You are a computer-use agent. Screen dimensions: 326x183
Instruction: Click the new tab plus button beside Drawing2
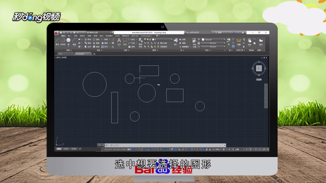point(94,54)
